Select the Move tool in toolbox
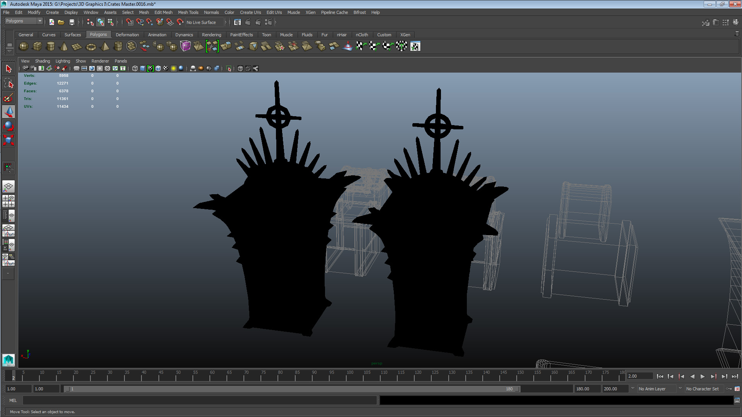This screenshot has width=742, height=417. [x=9, y=112]
